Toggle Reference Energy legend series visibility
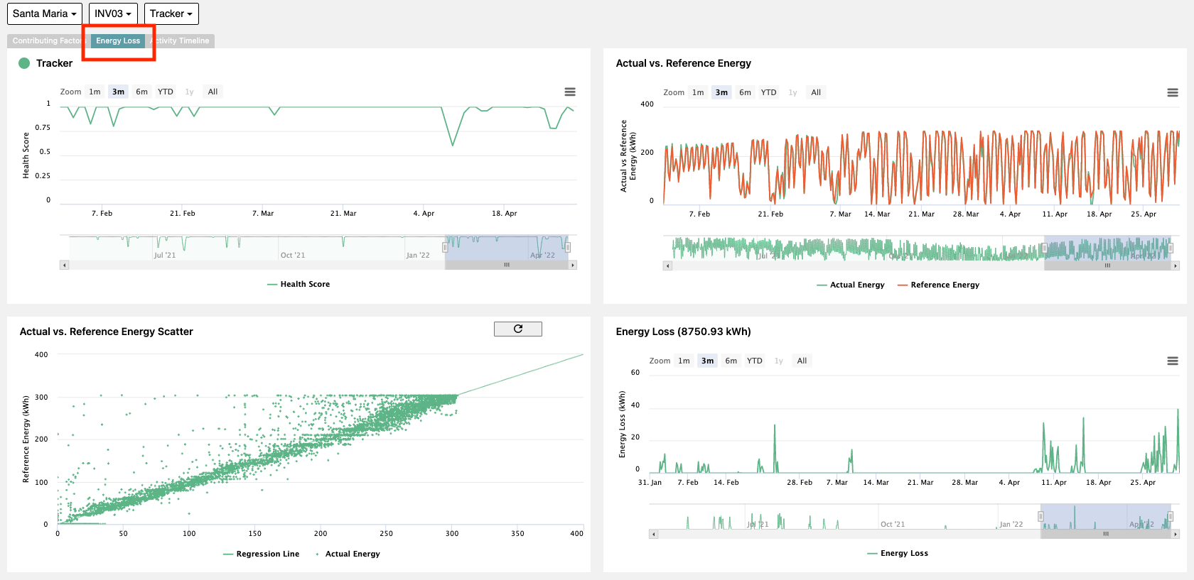 click(938, 285)
